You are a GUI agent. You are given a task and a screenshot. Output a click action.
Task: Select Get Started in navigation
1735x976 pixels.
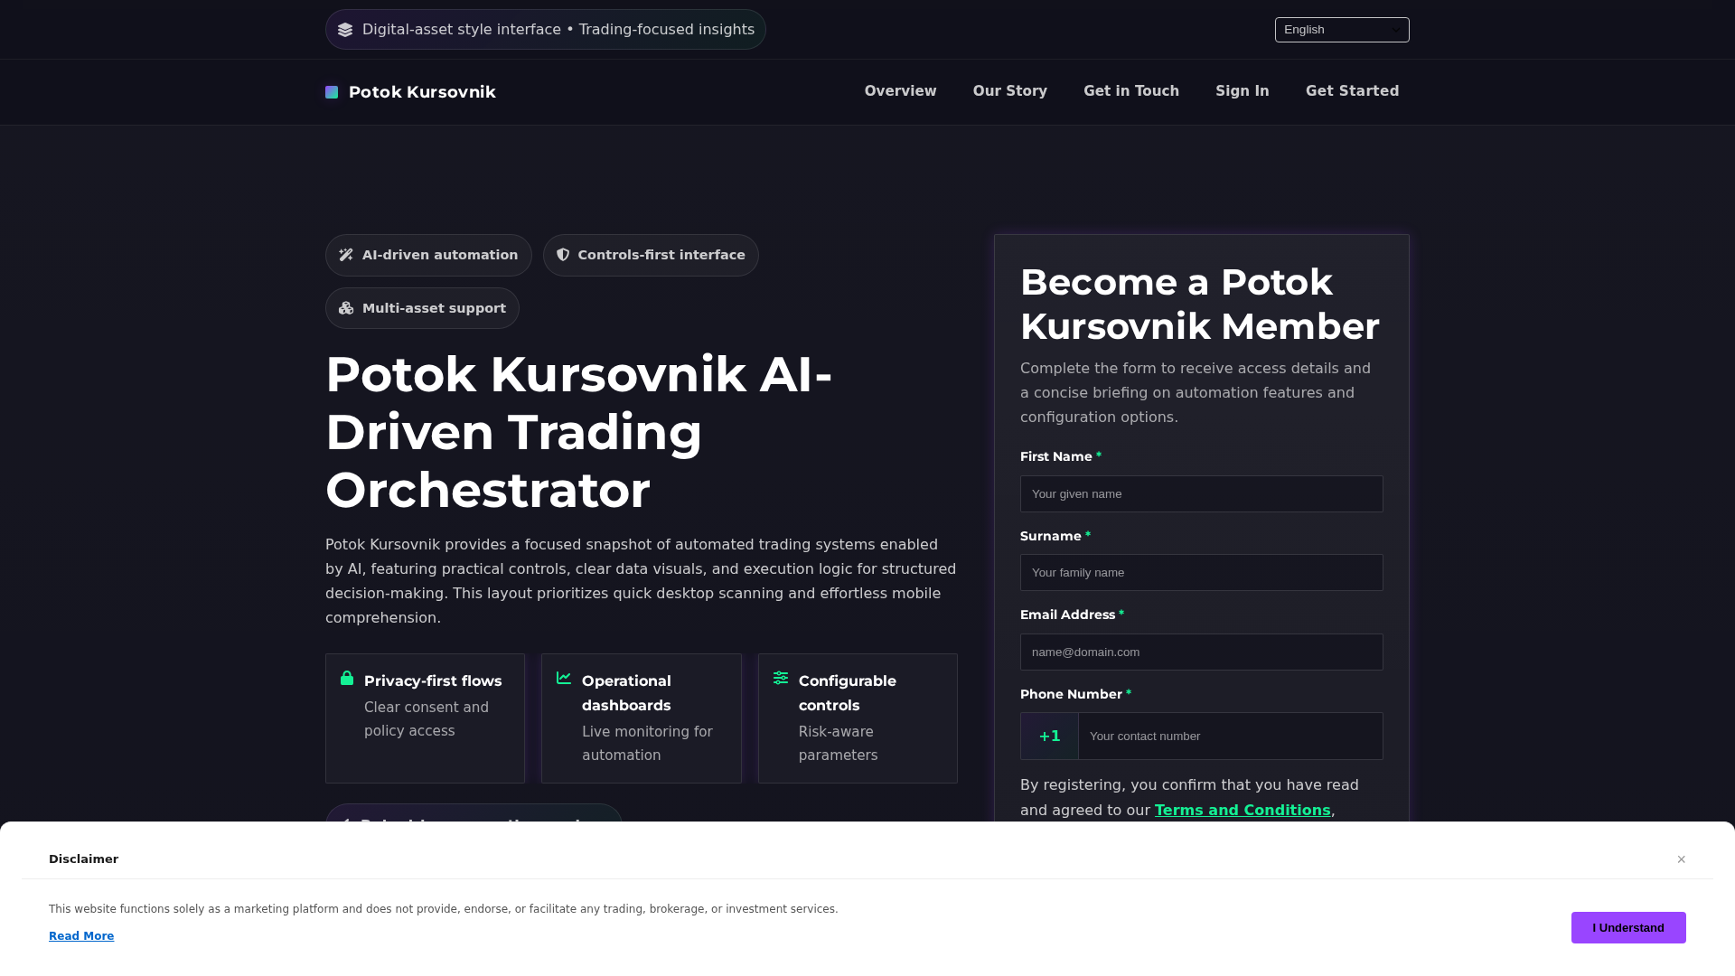tap(1352, 91)
